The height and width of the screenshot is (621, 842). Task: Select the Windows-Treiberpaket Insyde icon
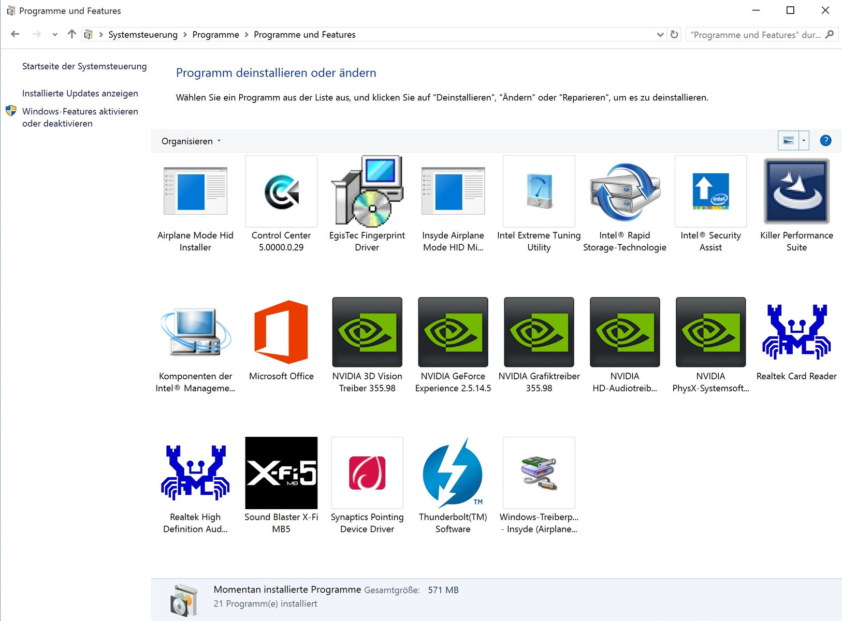[539, 473]
